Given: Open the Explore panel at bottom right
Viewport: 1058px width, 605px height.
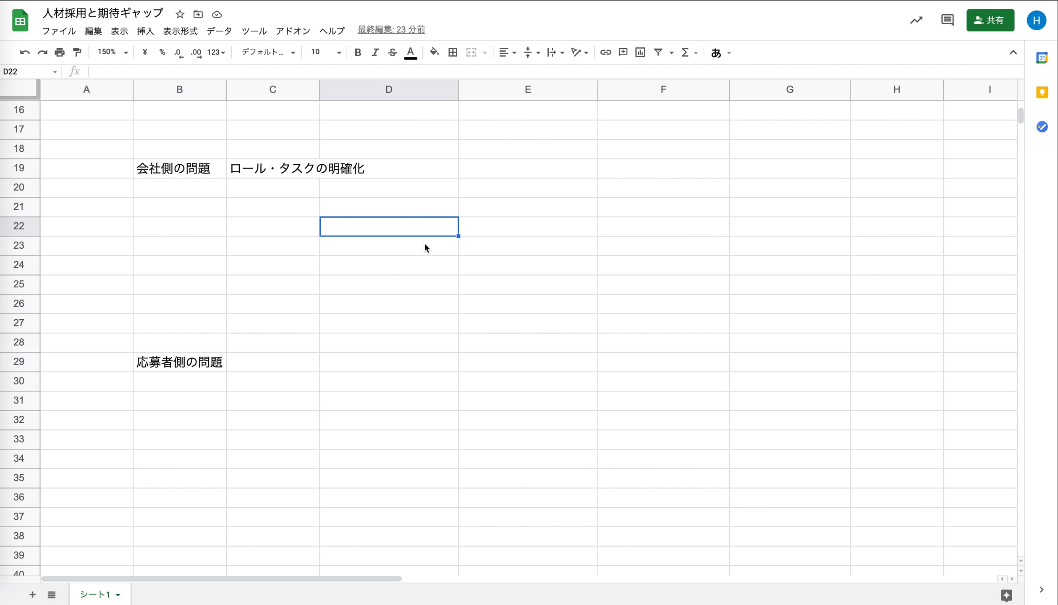Looking at the screenshot, I should pos(1006,595).
